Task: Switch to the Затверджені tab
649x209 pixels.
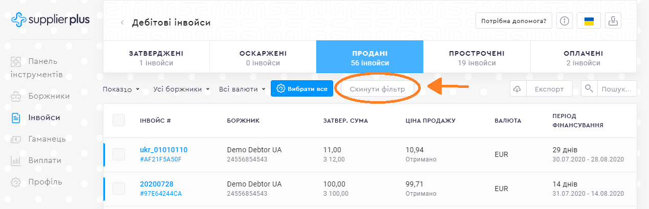Action: click(x=156, y=58)
